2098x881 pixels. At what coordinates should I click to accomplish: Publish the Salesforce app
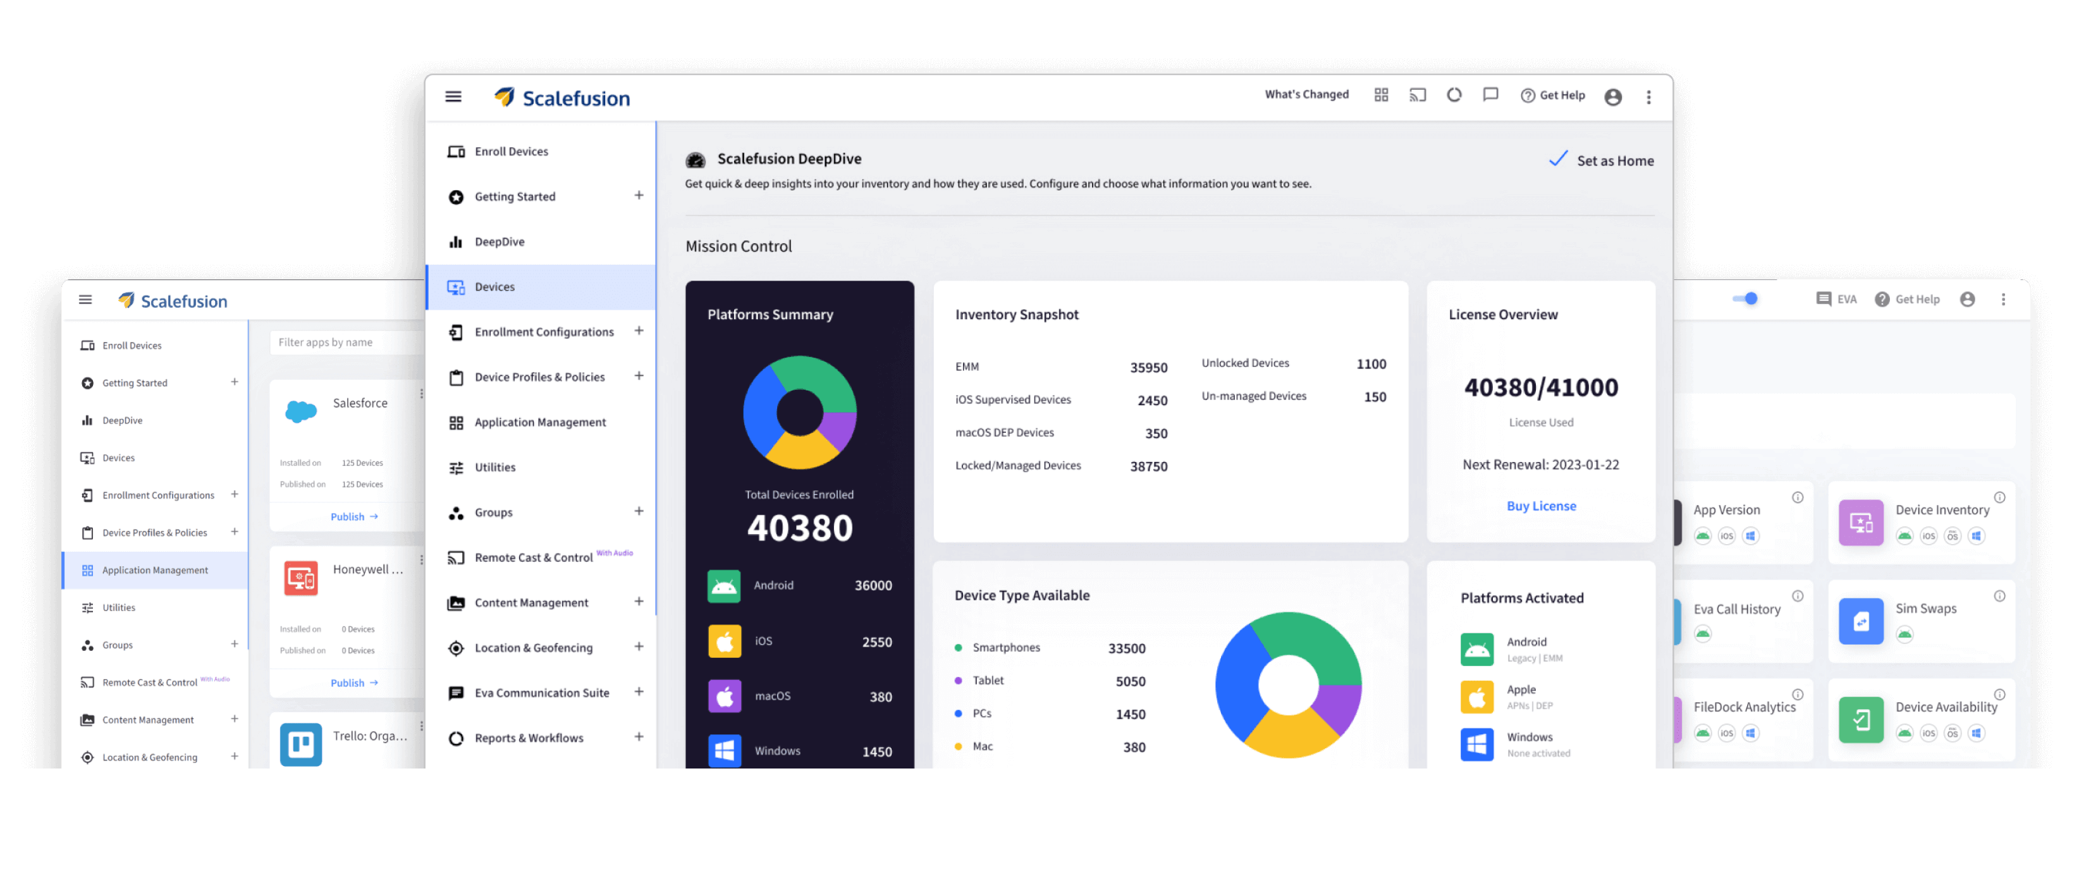tap(352, 516)
